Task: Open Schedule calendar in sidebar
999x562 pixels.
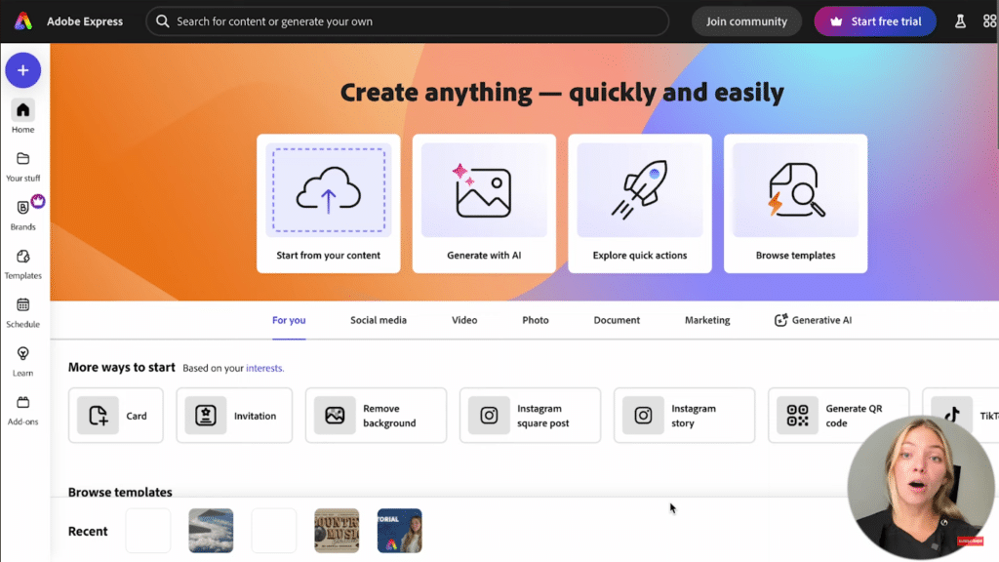Action: [23, 312]
